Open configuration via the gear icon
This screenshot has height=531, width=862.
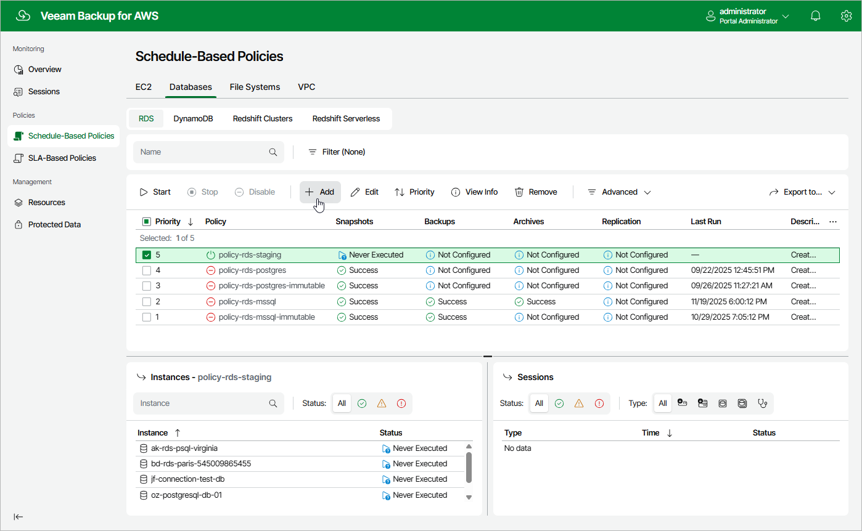[x=846, y=16]
